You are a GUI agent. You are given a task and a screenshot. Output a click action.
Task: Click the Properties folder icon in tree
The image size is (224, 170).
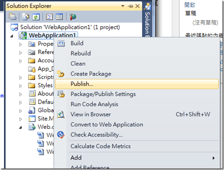[x=31, y=44]
